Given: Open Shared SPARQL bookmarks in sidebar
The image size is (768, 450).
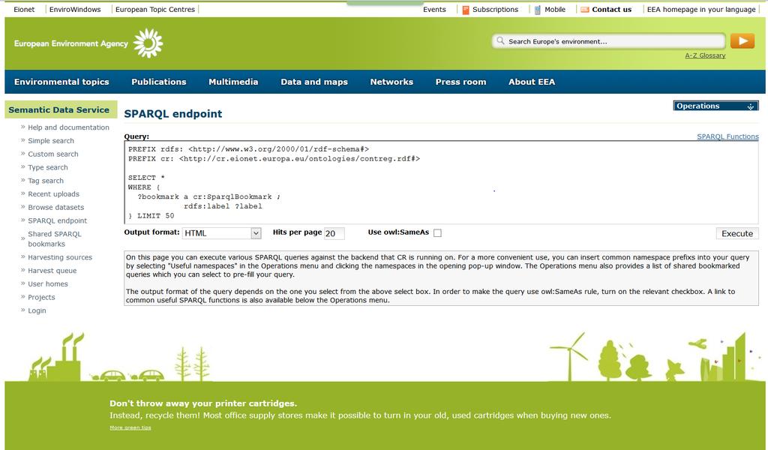Looking at the screenshot, I should point(54,239).
